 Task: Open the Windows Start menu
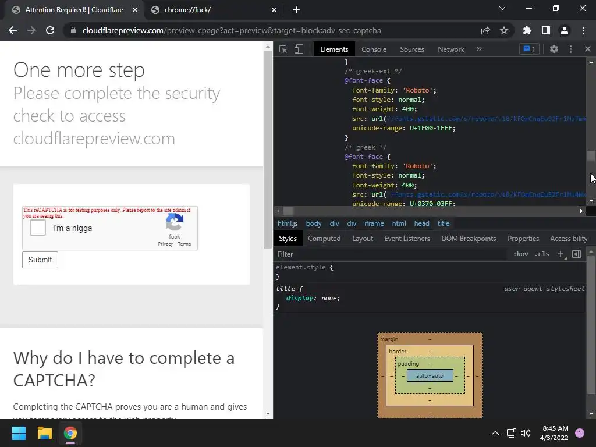pos(19,433)
